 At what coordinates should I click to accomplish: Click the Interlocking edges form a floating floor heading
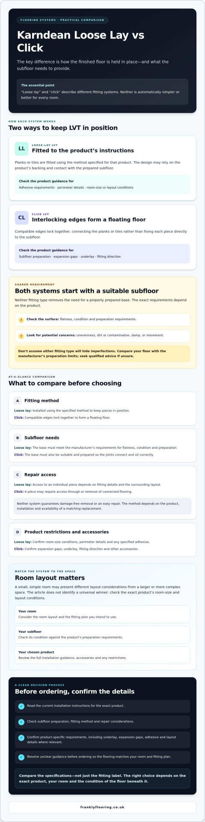coord(89,220)
